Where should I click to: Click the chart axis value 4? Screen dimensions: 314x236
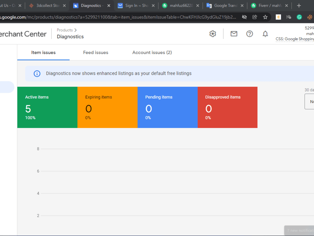(38, 194)
